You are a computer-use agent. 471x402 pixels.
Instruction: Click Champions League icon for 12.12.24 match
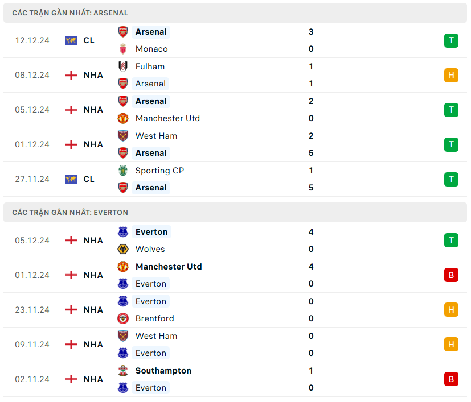[x=71, y=40]
